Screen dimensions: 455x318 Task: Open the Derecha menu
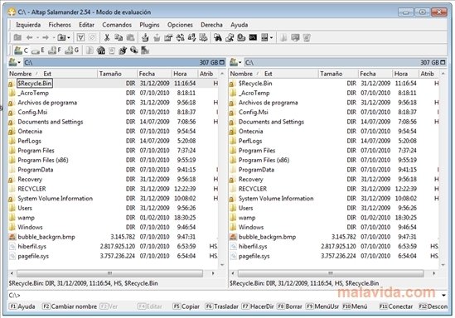point(211,25)
